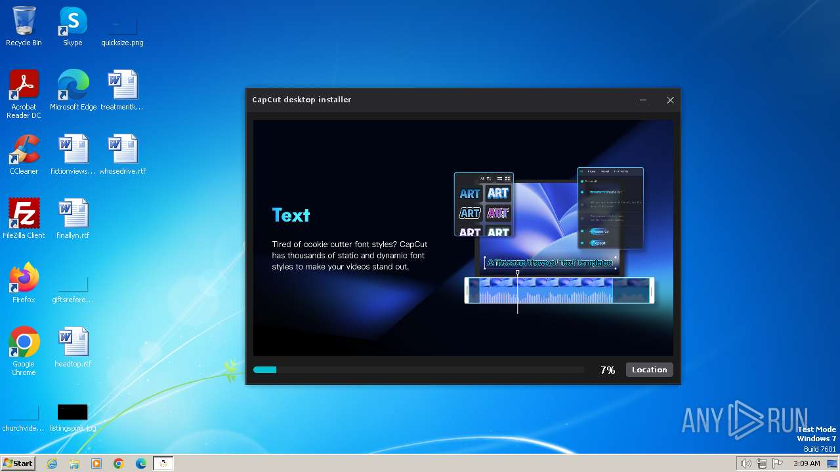Launch Acrobat Reader DC from desktop
The height and width of the screenshot is (472, 840).
tap(24, 94)
